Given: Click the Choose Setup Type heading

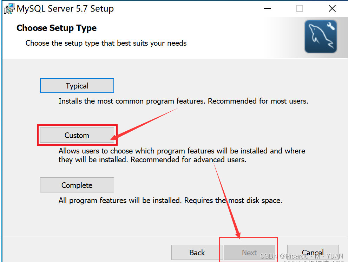Looking at the screenshot, I should click(56, 28).
